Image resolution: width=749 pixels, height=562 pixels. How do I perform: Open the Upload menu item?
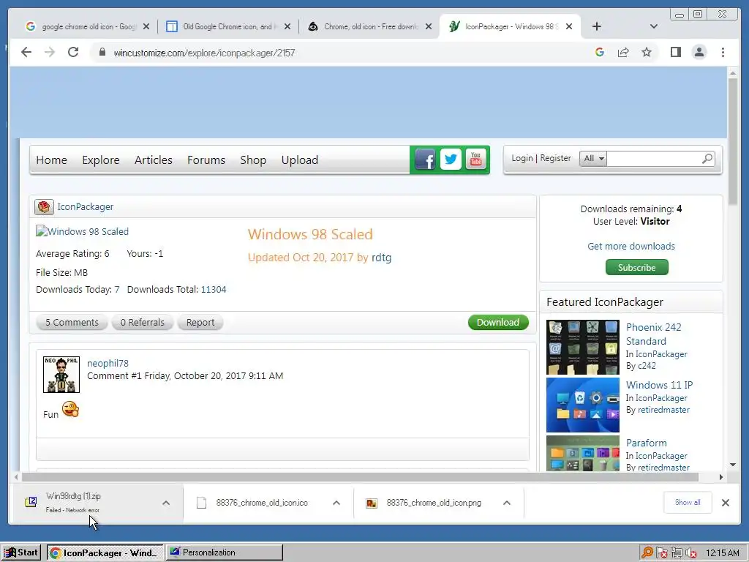pyautogui.click(x=299, y=160)
